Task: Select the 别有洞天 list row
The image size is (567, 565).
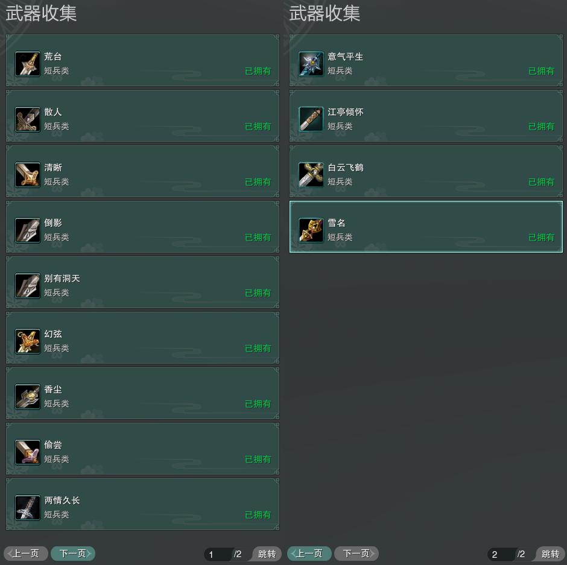Action: tap(142, 282)
